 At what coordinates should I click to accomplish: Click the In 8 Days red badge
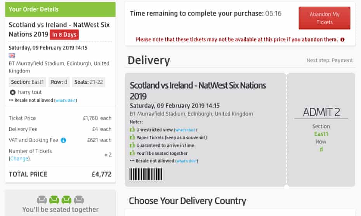click(64, 34)
